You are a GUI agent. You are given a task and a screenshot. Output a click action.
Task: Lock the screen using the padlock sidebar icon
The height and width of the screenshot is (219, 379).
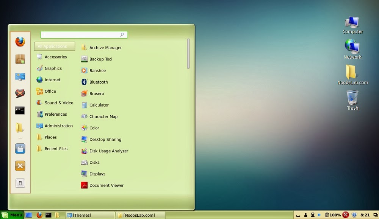click(20, 148)
